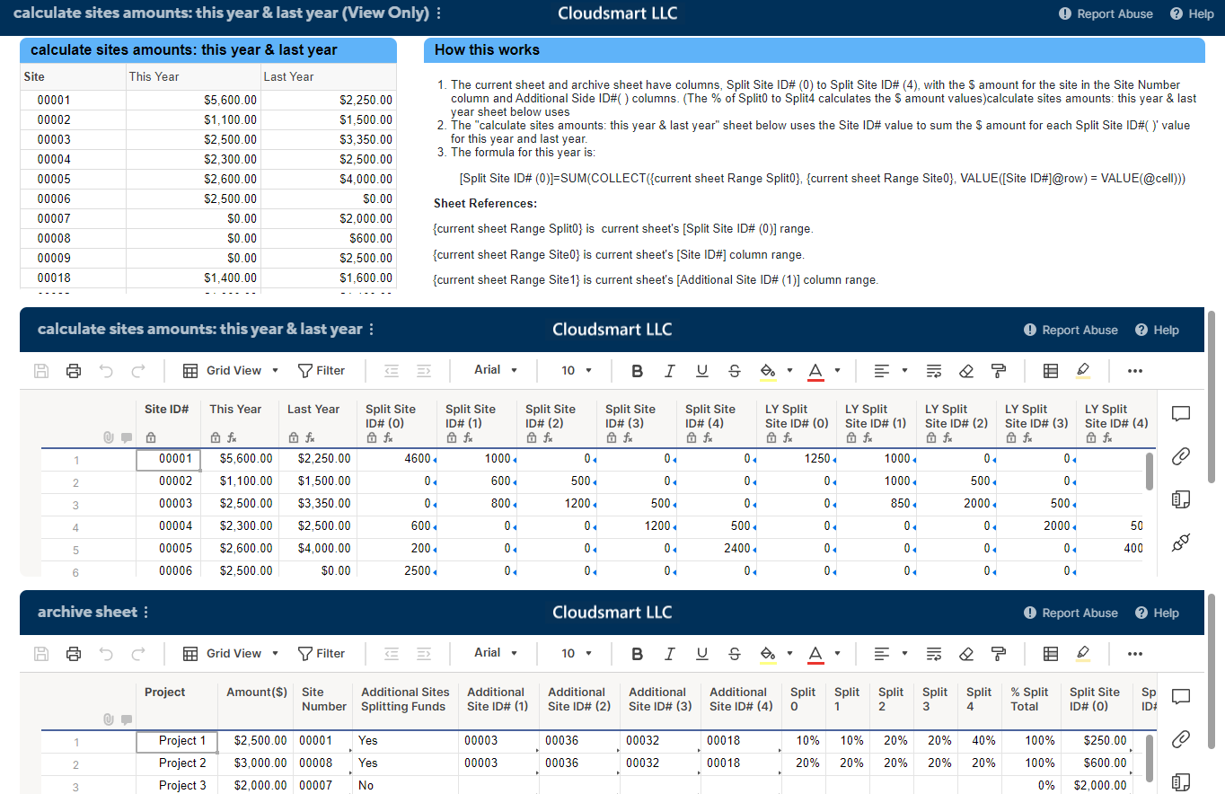Viewport: 1225px width, 794px height.
Task: Click the save icon in the archive sheet toolbar
Action: [x=41, y=654]
